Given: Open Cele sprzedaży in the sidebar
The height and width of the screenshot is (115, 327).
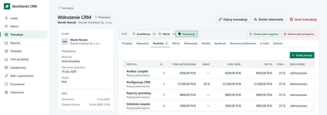Looking at the screenshot, I should pyautogui.click(x=25, y=59).
